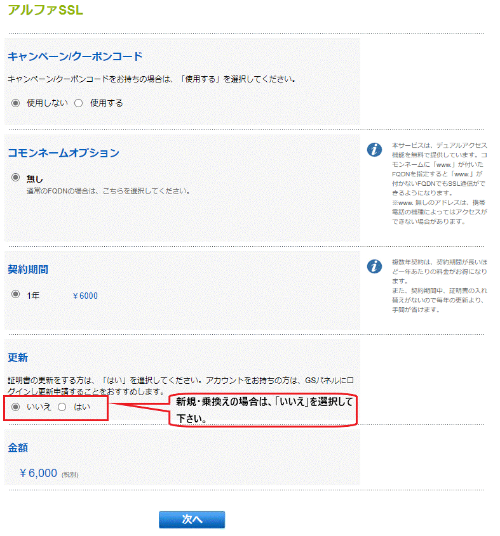500x536 pixels.
Task: Click the アルファSSL page title
Action: [46, 10]
